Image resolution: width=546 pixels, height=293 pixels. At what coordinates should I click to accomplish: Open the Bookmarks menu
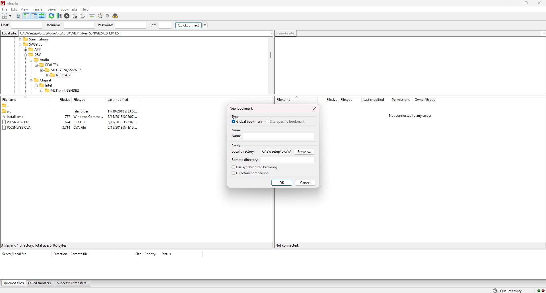click(69, 9)
